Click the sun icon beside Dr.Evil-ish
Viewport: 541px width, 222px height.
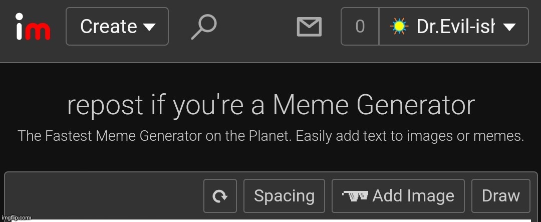[x=399, y=26]
